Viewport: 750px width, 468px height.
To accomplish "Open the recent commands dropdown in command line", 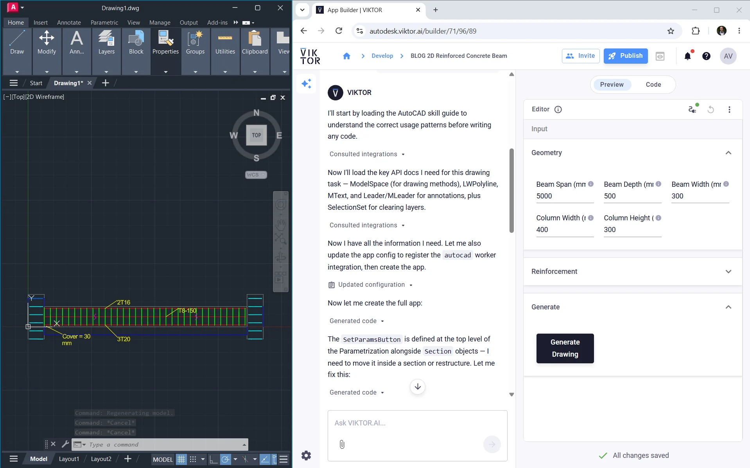I will tap(244, 445).
